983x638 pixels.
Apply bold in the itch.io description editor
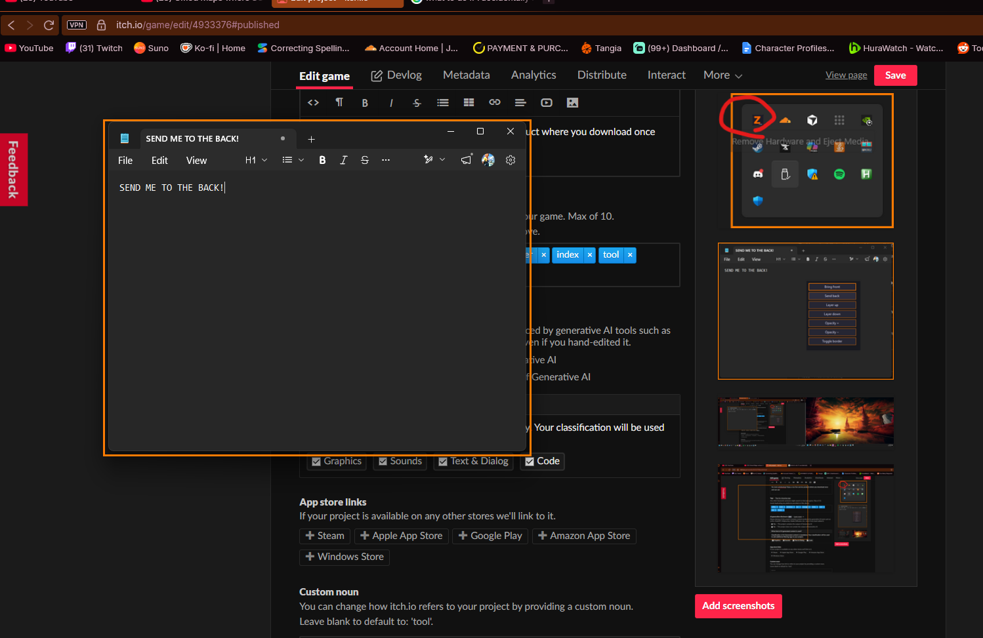(x=365, y=103)
